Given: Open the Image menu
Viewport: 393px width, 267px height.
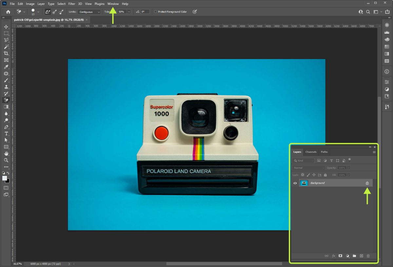Looking at the screenshot, I should pyautogui.click(x=30, y=4).
